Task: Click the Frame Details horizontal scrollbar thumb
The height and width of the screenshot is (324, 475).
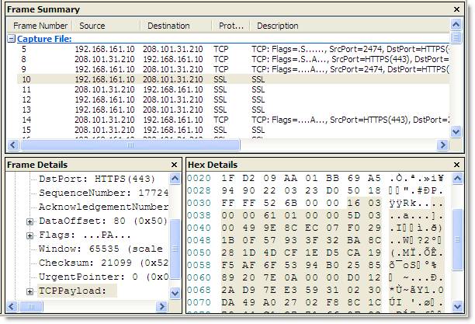Action: click(x=31, y=306)
